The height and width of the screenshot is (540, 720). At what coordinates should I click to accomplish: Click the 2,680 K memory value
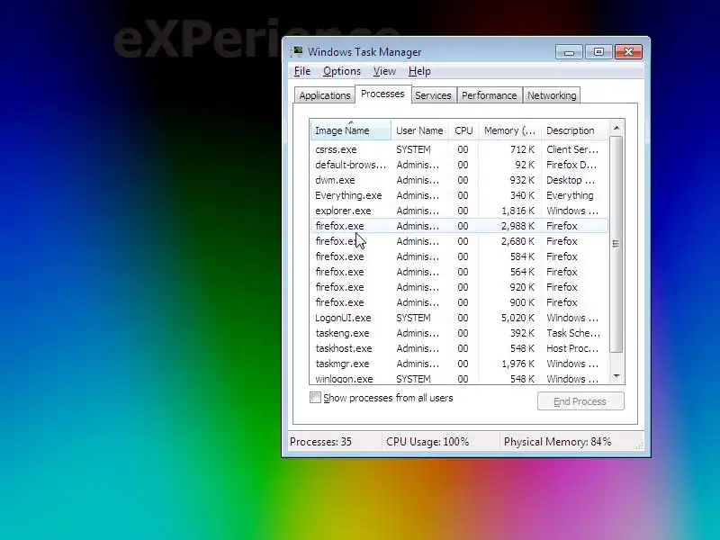517,241
